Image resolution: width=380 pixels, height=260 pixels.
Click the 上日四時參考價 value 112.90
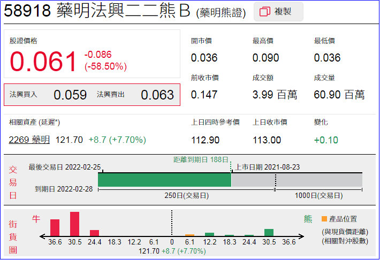click(x=206, y=140)
